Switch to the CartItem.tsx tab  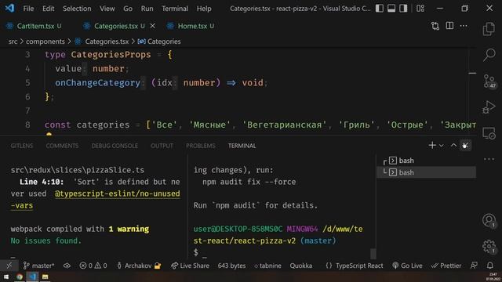(35, 26)
